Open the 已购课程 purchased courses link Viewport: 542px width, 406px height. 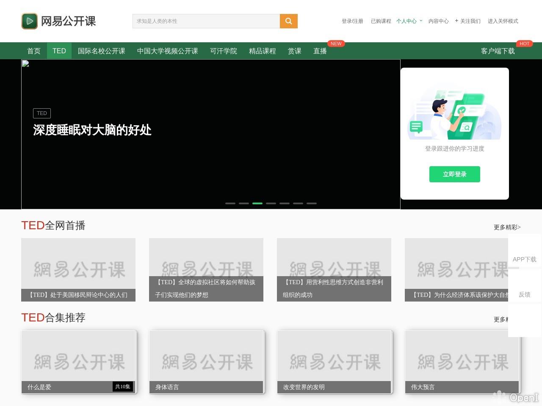tap(381, 21)
